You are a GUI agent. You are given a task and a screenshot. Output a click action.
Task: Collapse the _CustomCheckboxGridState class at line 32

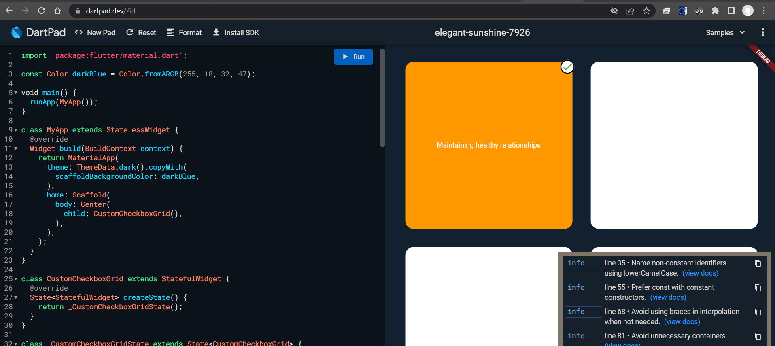[x=16, y=343]
